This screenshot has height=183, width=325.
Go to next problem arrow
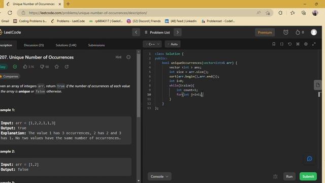click(x=178, y=33)
